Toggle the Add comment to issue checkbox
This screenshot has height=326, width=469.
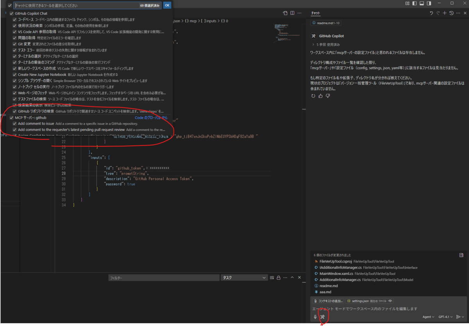14,124
